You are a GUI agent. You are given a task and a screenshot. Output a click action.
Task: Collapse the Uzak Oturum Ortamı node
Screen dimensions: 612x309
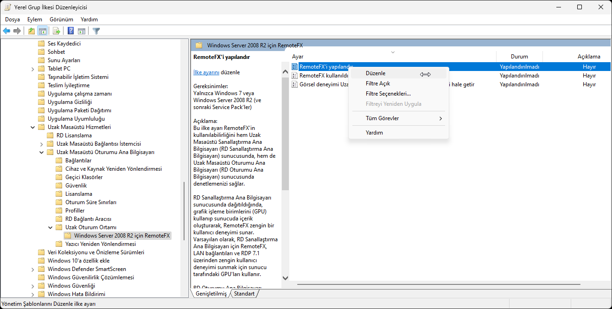point(51,227)
